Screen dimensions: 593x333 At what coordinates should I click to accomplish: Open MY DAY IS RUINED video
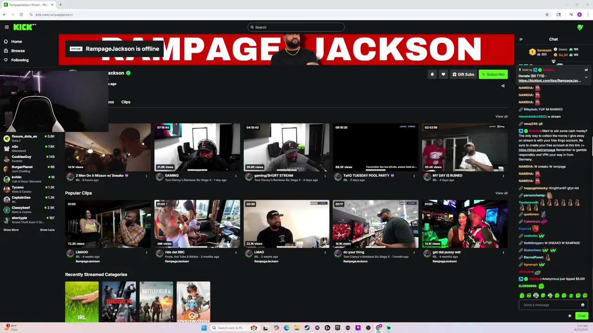point(465,148)
